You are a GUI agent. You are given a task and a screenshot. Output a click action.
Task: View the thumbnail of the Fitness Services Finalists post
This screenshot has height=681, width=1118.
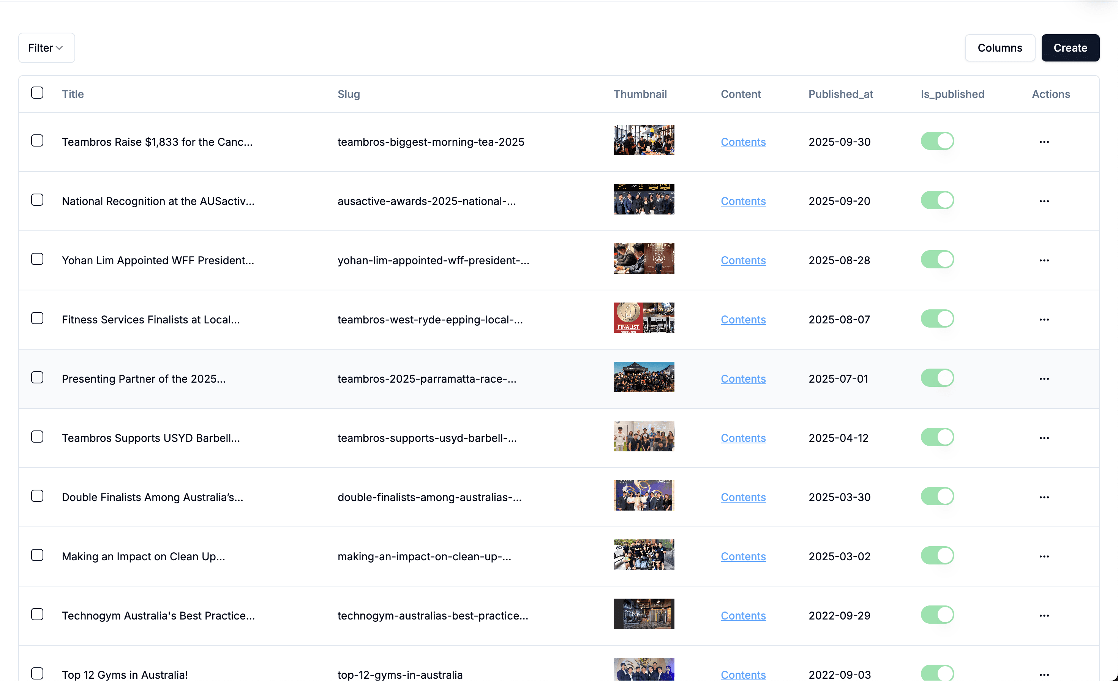[643, 317]
